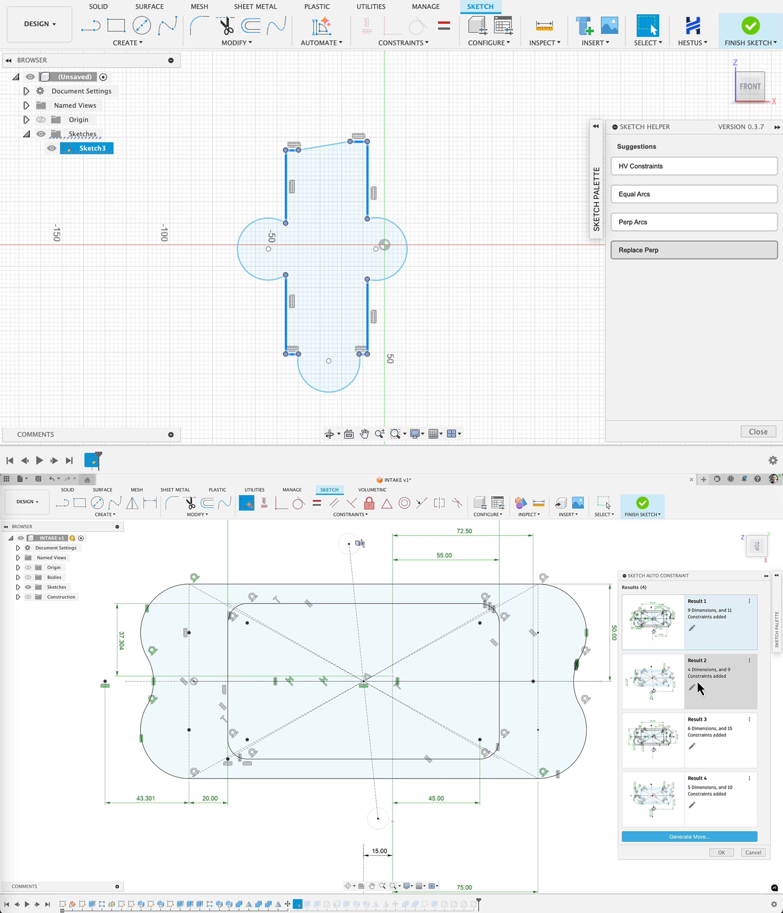The width and height of the screenshot is (783, 913).
Task: Click the 2-point rectangle tool in top toolbar
Action: click(116, 26)
